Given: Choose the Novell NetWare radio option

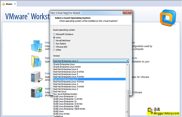Looking at the screenshot, I should coord(54,41).
